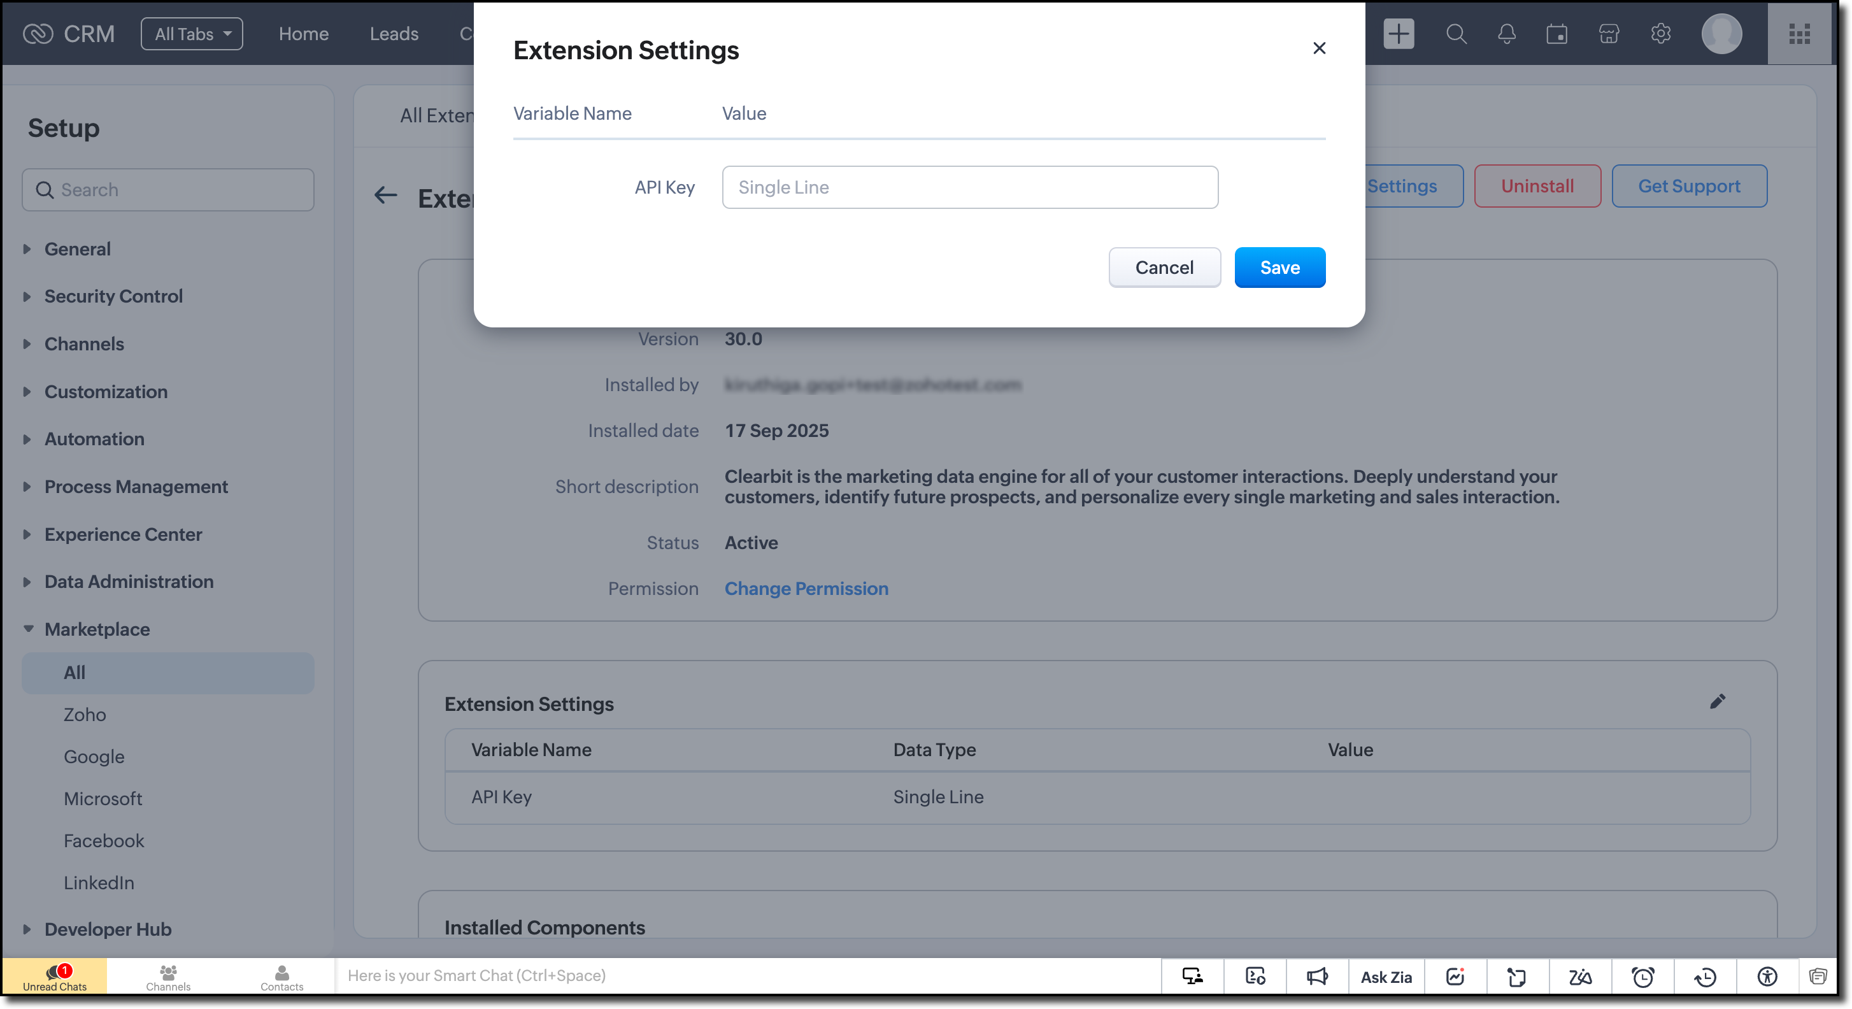
Task: Open the announcements megaphone icon in bottom bar
Action: pyautogui.click(x=1316, y=976)
